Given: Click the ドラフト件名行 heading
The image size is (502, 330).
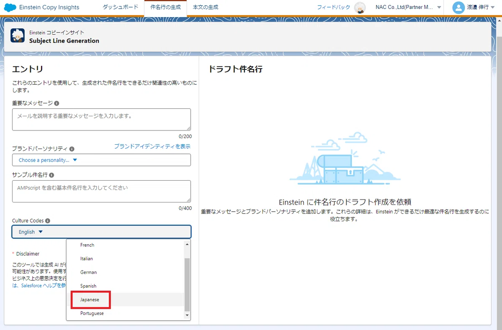Looking at the screenshot, I should click(x=235, y=69).
